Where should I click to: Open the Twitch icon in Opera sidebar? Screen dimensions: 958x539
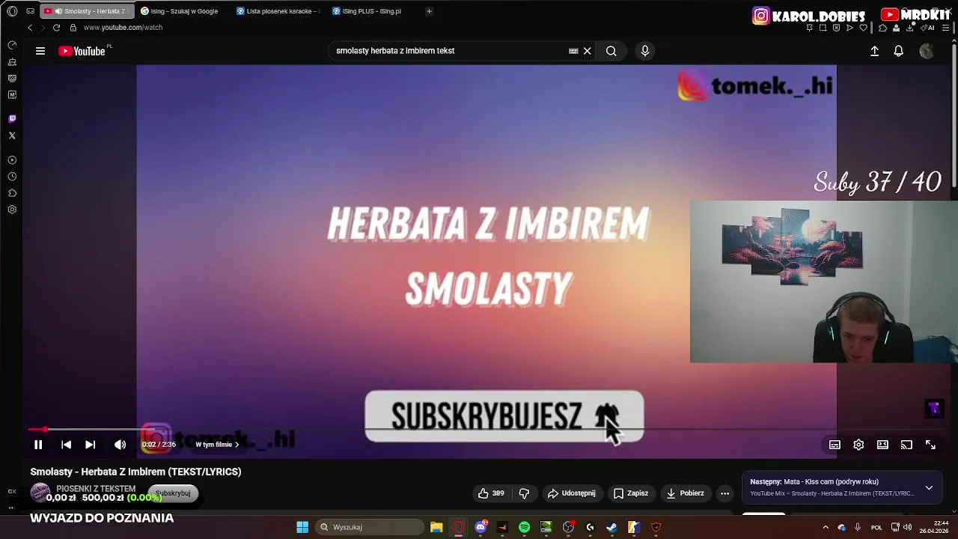pos(12,119)
